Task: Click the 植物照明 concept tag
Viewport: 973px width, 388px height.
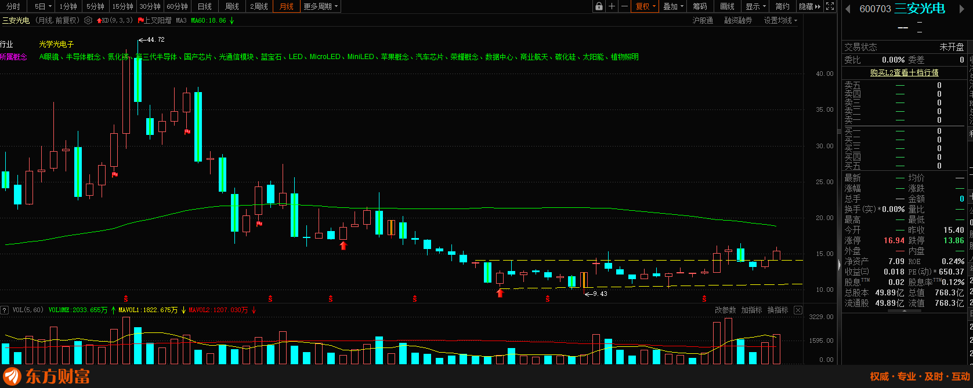Action: [x=624, y=57]
